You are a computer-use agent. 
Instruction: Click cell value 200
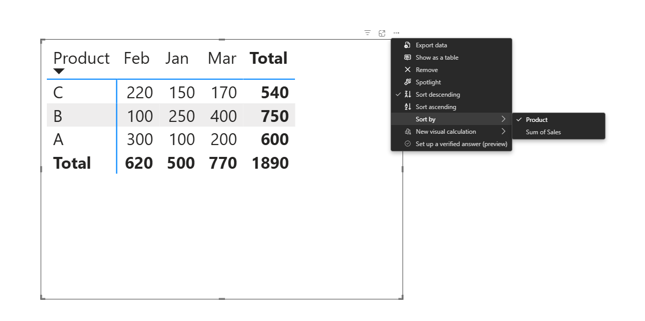point(223,139)
